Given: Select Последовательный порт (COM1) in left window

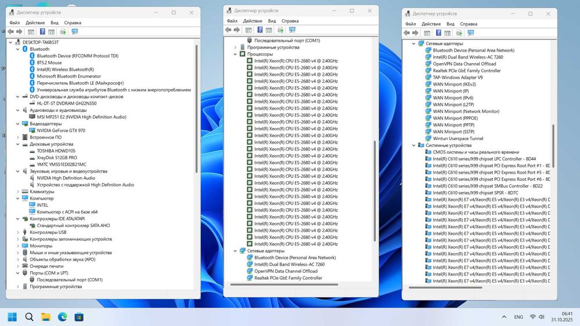Looking at the screenshot, I should 70,280.
